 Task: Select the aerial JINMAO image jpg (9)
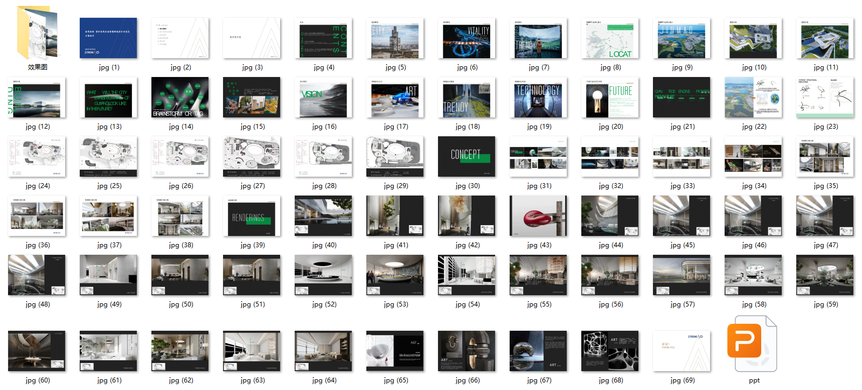click(x=682, y=38)
